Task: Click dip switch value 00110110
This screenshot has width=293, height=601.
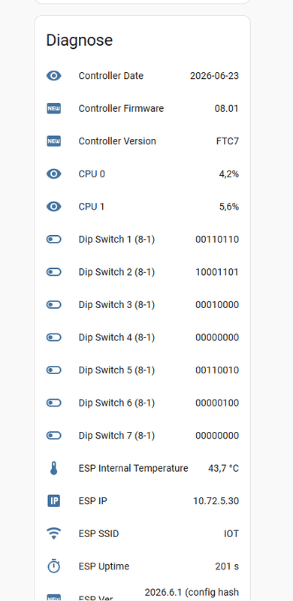Action: tap(217, 240)
